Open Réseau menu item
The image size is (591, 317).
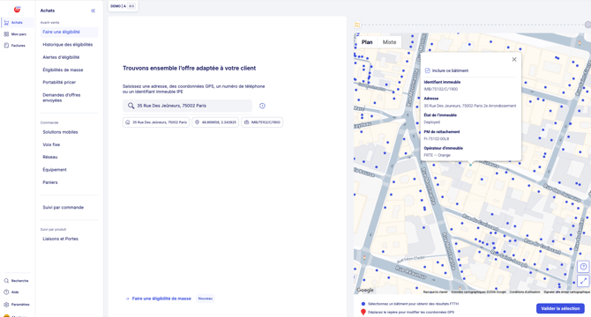coord(50,157)
